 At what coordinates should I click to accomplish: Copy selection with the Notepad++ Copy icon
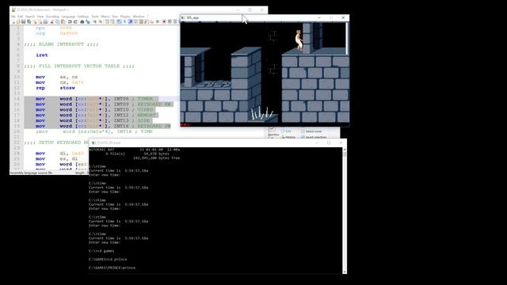coord(57,21)
